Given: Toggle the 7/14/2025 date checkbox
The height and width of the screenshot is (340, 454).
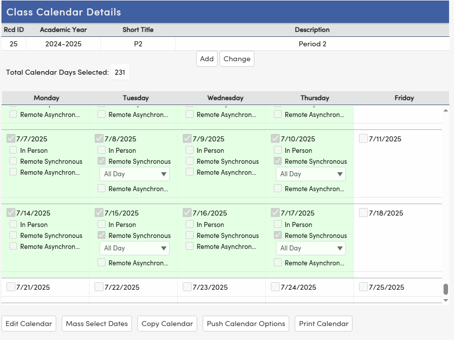Looking at the screenshot, I should coord(11,213).
